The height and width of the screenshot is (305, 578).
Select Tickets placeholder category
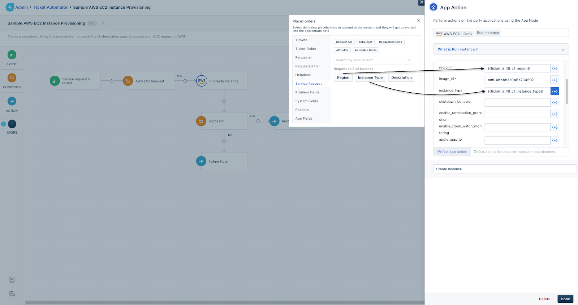click(301, 40)
